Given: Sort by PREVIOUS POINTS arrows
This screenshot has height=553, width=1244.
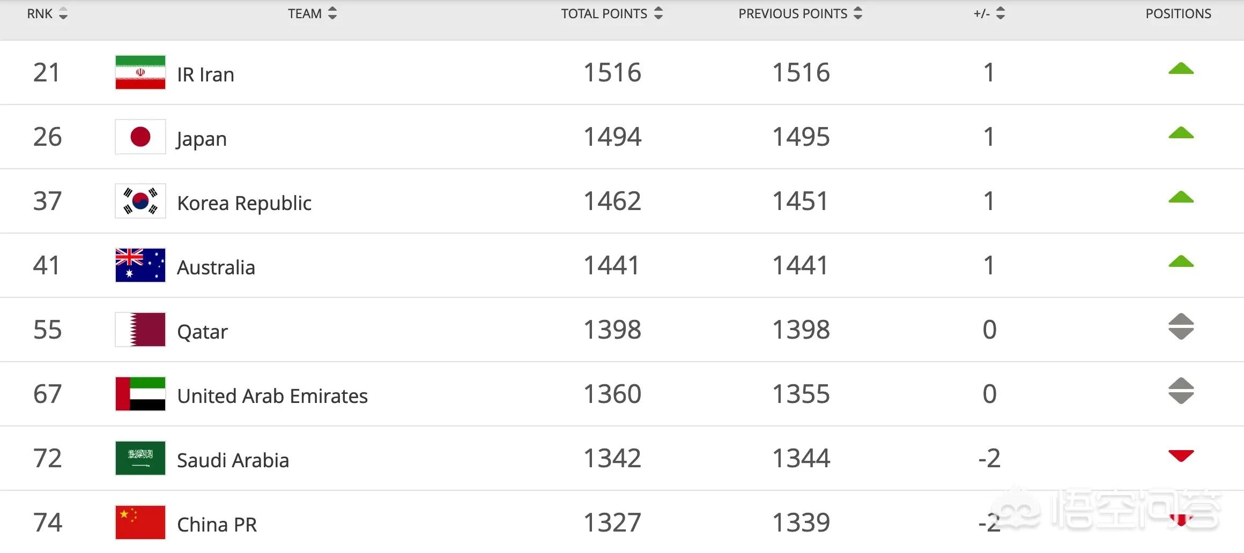Looking at the screenshot, I should (858, 14).
